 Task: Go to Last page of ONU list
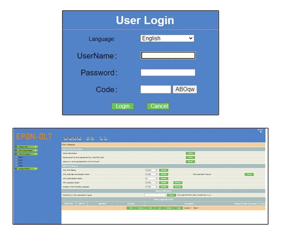click(160, 208)
